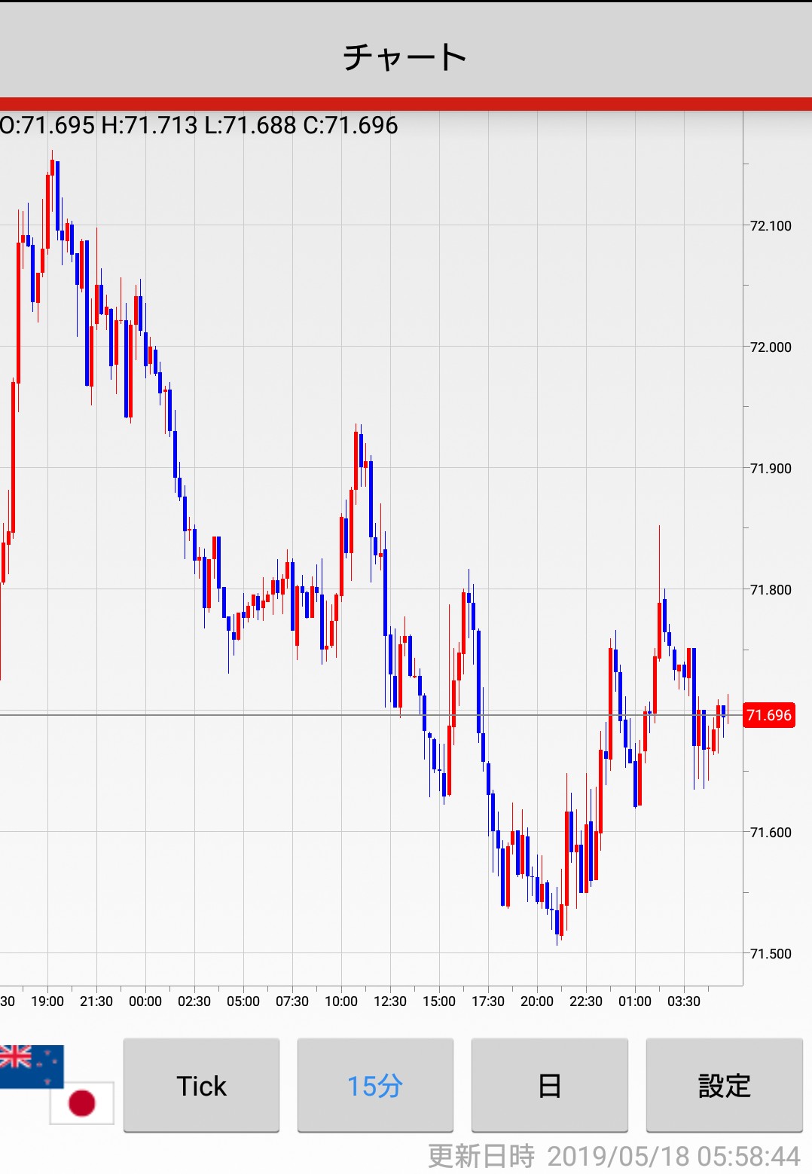Select the 日 daily timeframe button
812x1174 pixels.
pos(549,1085)
